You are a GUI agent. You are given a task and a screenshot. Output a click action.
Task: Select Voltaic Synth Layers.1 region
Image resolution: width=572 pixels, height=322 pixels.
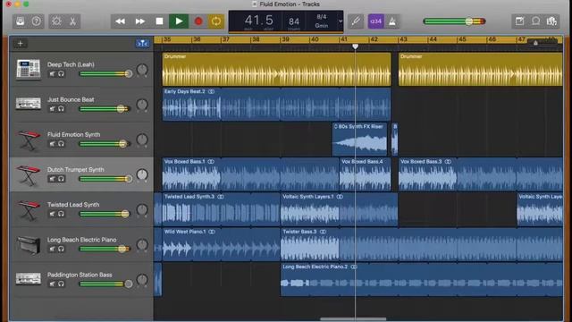point(339,209)
